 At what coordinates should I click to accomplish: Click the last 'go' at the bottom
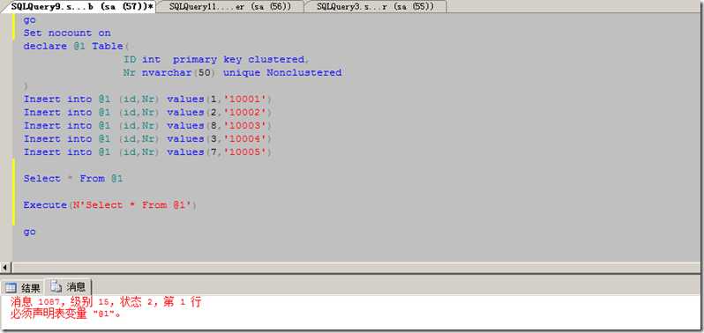[30, 233]
